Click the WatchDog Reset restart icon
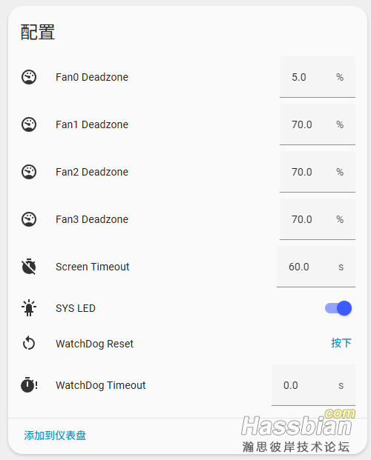Screen dimensions: 371x460 tap(29, 343)
